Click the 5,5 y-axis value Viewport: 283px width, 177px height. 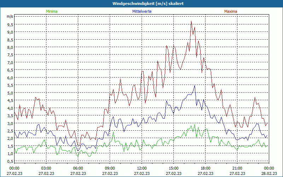[10, 85]
